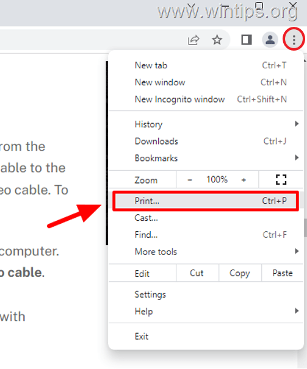Decrease zoom with minus button
The width and height of the screenshot is (307, 369).
pyautogui.click(x=190, y=180)
